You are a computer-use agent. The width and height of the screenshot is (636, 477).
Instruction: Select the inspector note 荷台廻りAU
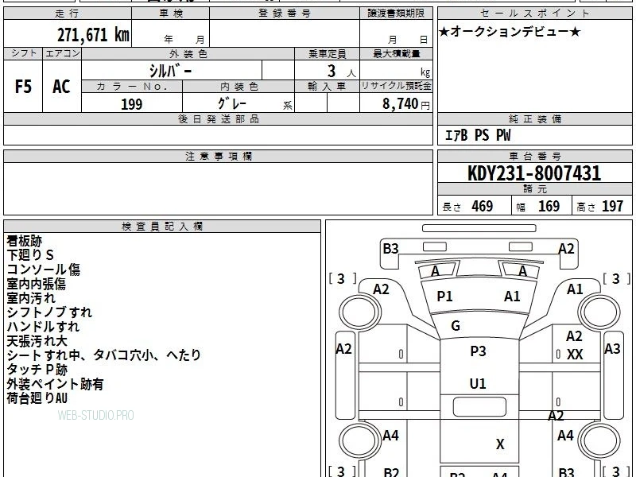37,398
